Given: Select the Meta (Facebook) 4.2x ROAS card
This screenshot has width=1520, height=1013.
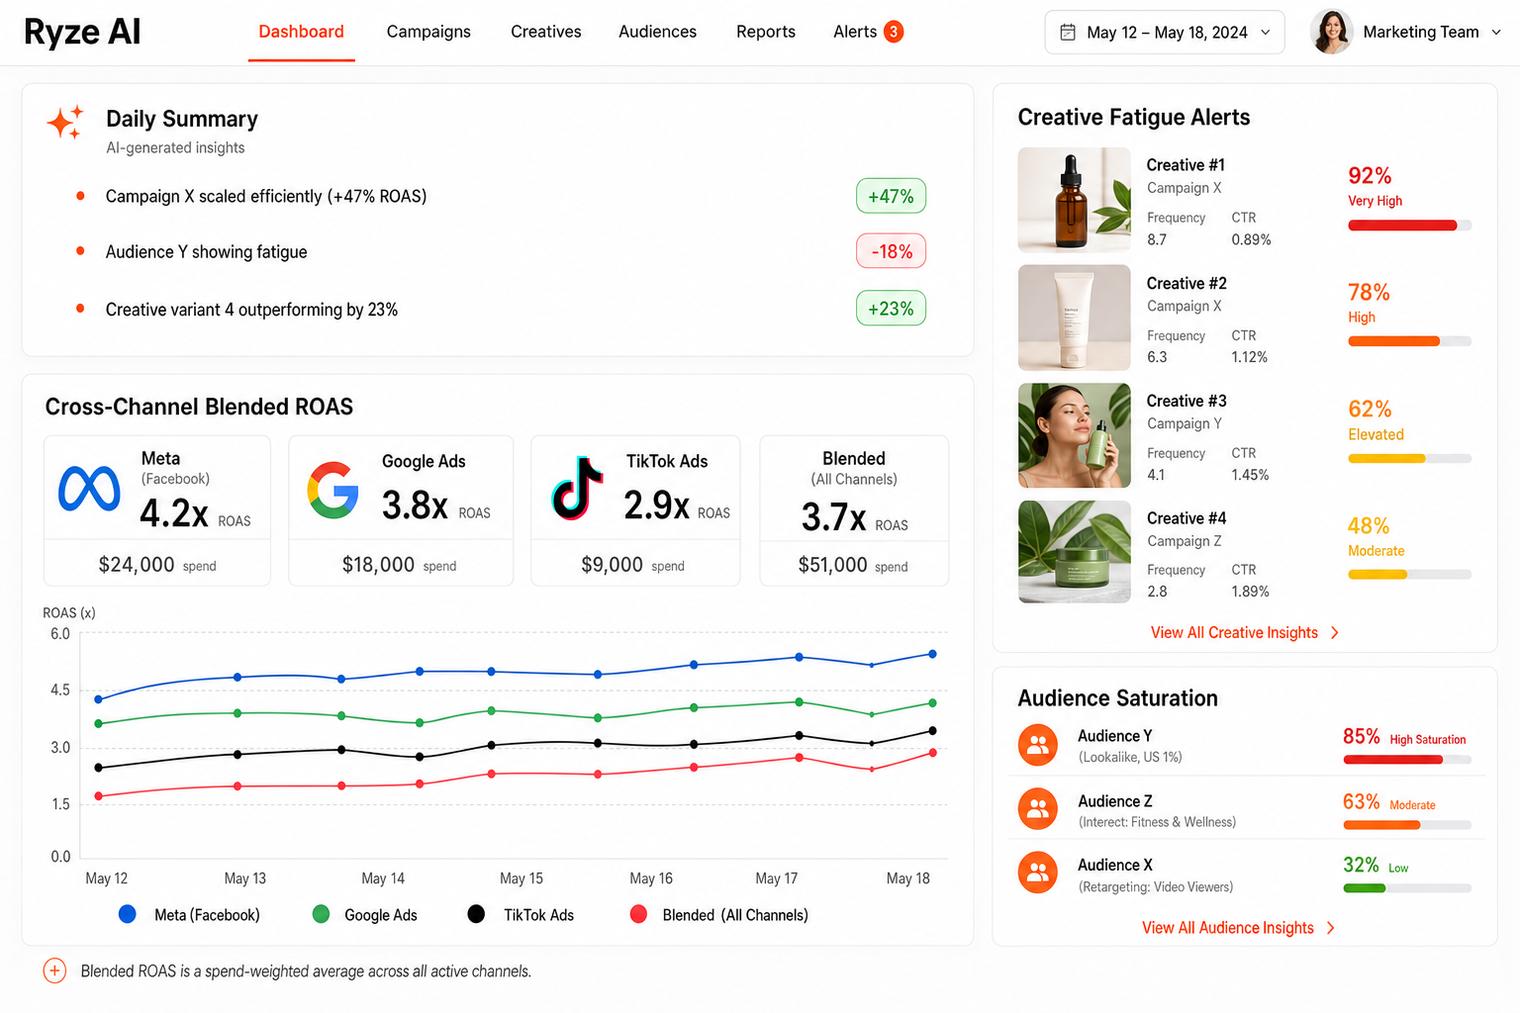Looking at the screenshot, I should [157, 510].
